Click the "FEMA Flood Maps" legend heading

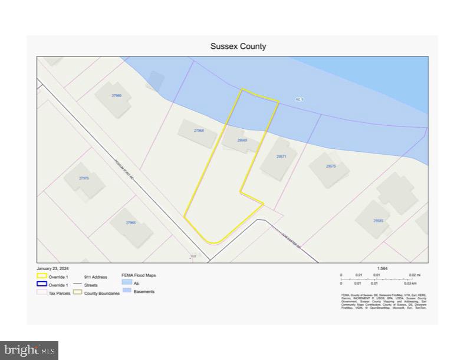(x=139, y=275)
